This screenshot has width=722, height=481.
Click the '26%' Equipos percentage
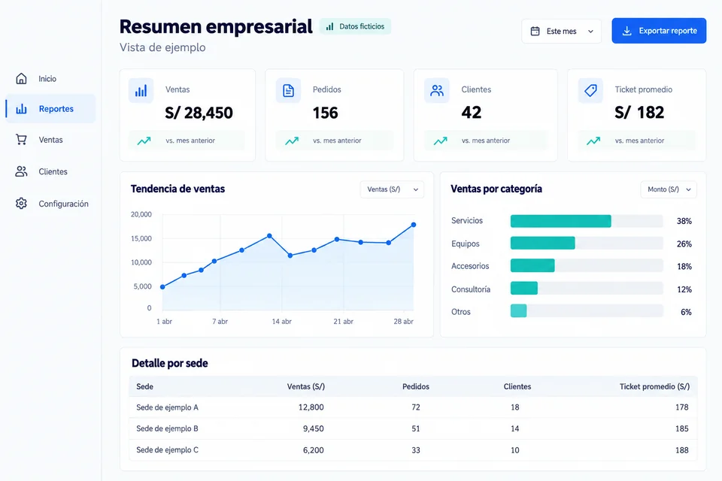tap(684, 244)
